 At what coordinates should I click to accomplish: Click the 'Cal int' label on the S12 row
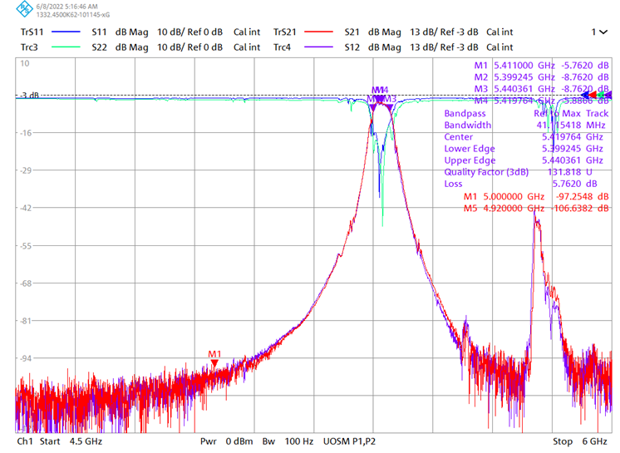499,47
